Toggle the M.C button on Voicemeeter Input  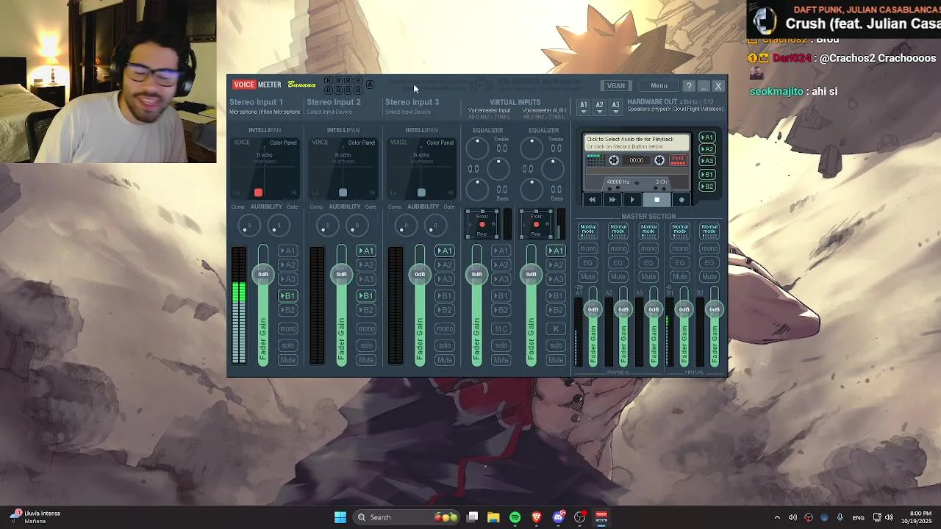501,328
